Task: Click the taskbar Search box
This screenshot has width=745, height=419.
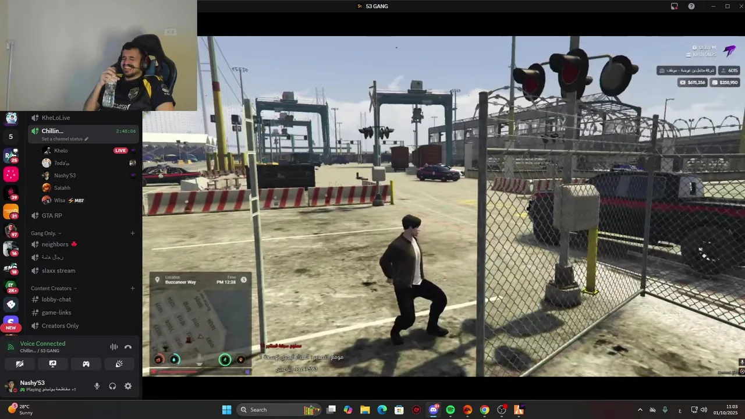Action: click(279, 410)
